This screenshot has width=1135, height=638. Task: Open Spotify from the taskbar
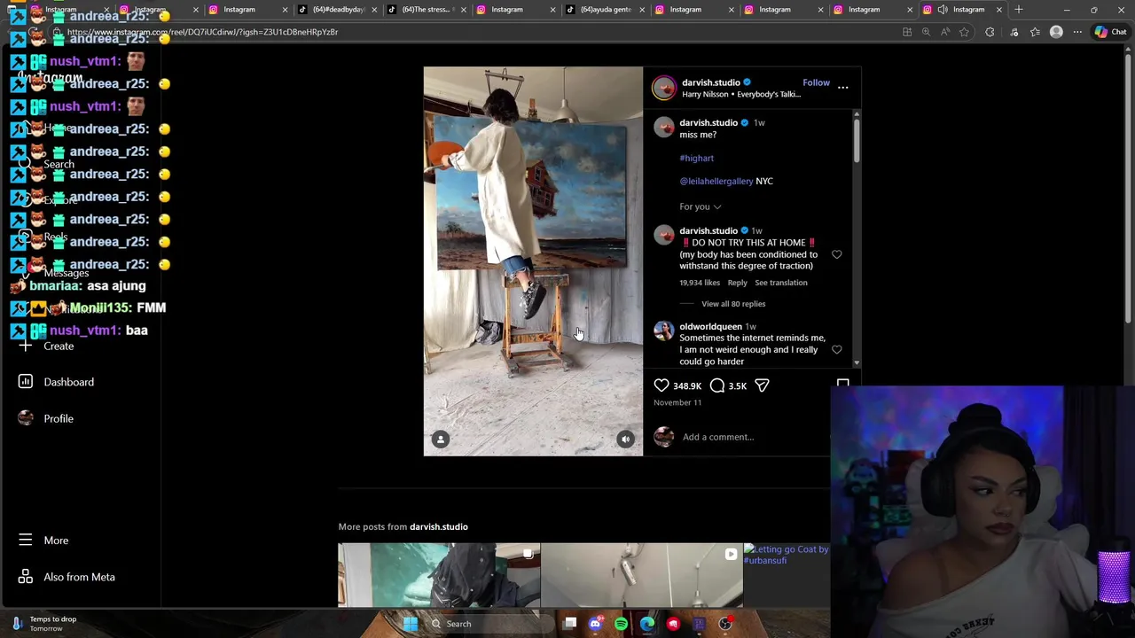pyautogui.click(x=621, y=624)
